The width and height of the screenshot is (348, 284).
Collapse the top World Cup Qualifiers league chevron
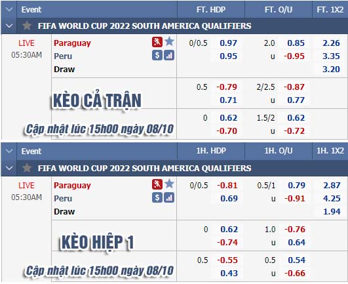pos(9,26)
